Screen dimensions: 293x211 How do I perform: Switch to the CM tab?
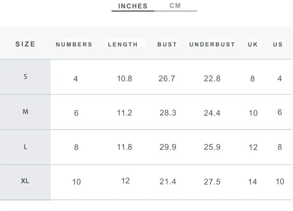click(x=175, y=6)
